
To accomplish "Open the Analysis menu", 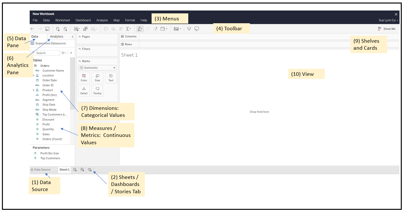I will point(102,20).
